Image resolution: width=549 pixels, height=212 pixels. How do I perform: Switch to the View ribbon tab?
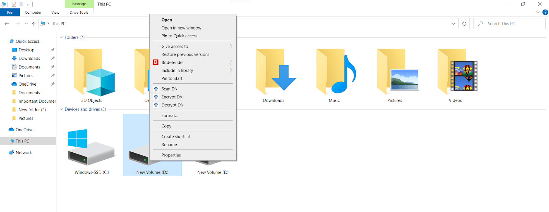(x=55, y=12)
